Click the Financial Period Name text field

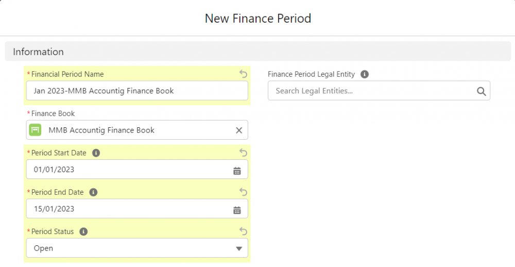point(137,90)
